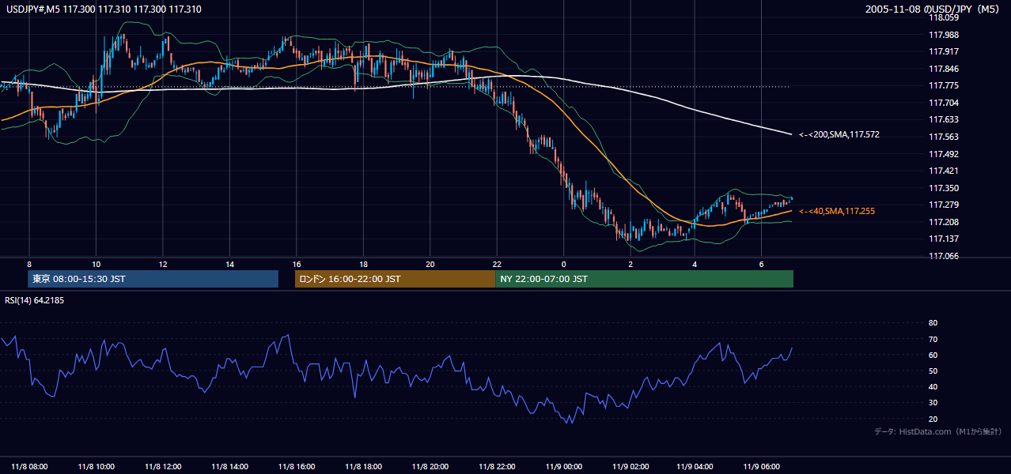1011x474 pixels.
Task: Click price level 117.563 on the axis
Action: 944,137
